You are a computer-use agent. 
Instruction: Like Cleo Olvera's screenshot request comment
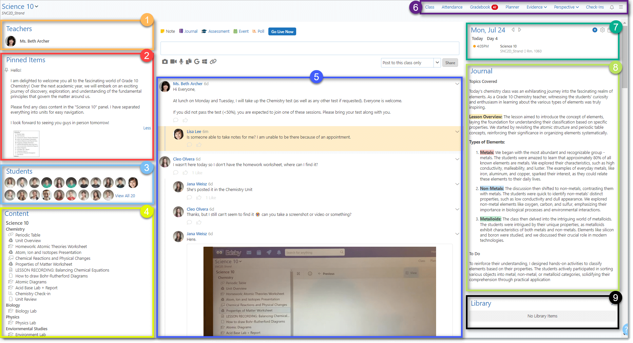[199, 222]
